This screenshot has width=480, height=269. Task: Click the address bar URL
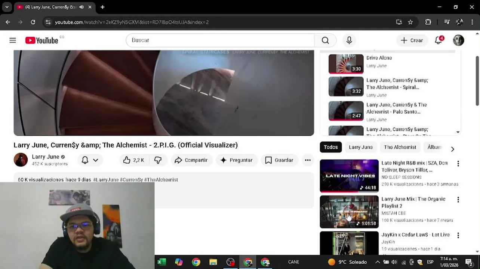tap(132, 22)
